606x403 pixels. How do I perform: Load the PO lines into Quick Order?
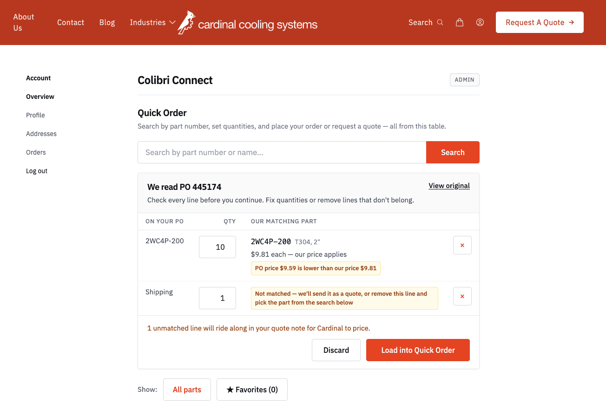click(418, 350)
